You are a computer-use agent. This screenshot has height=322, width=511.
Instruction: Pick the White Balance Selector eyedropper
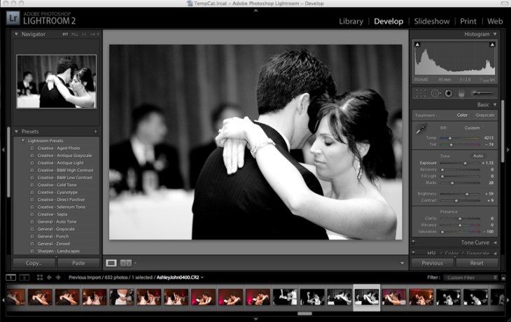(421, 128)
